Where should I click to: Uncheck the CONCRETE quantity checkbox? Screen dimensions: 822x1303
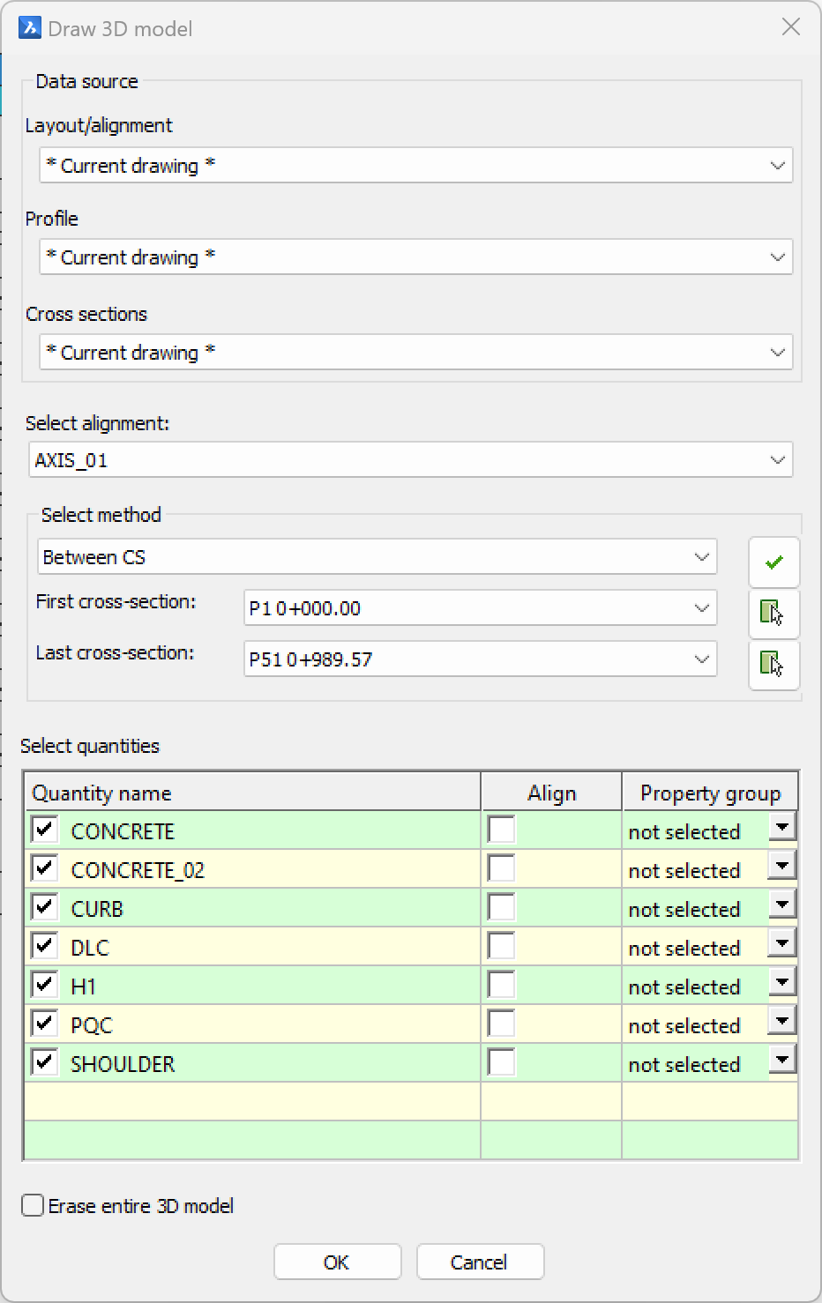tap(44, 830)
